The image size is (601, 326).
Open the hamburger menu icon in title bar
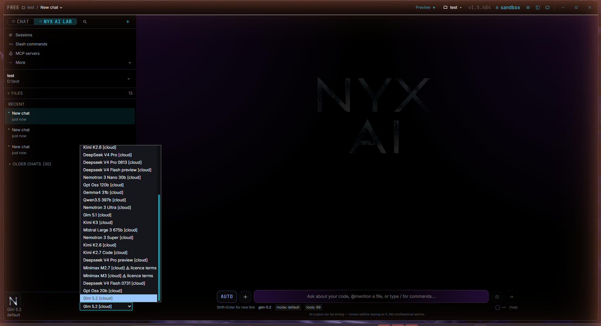point(528,8)
